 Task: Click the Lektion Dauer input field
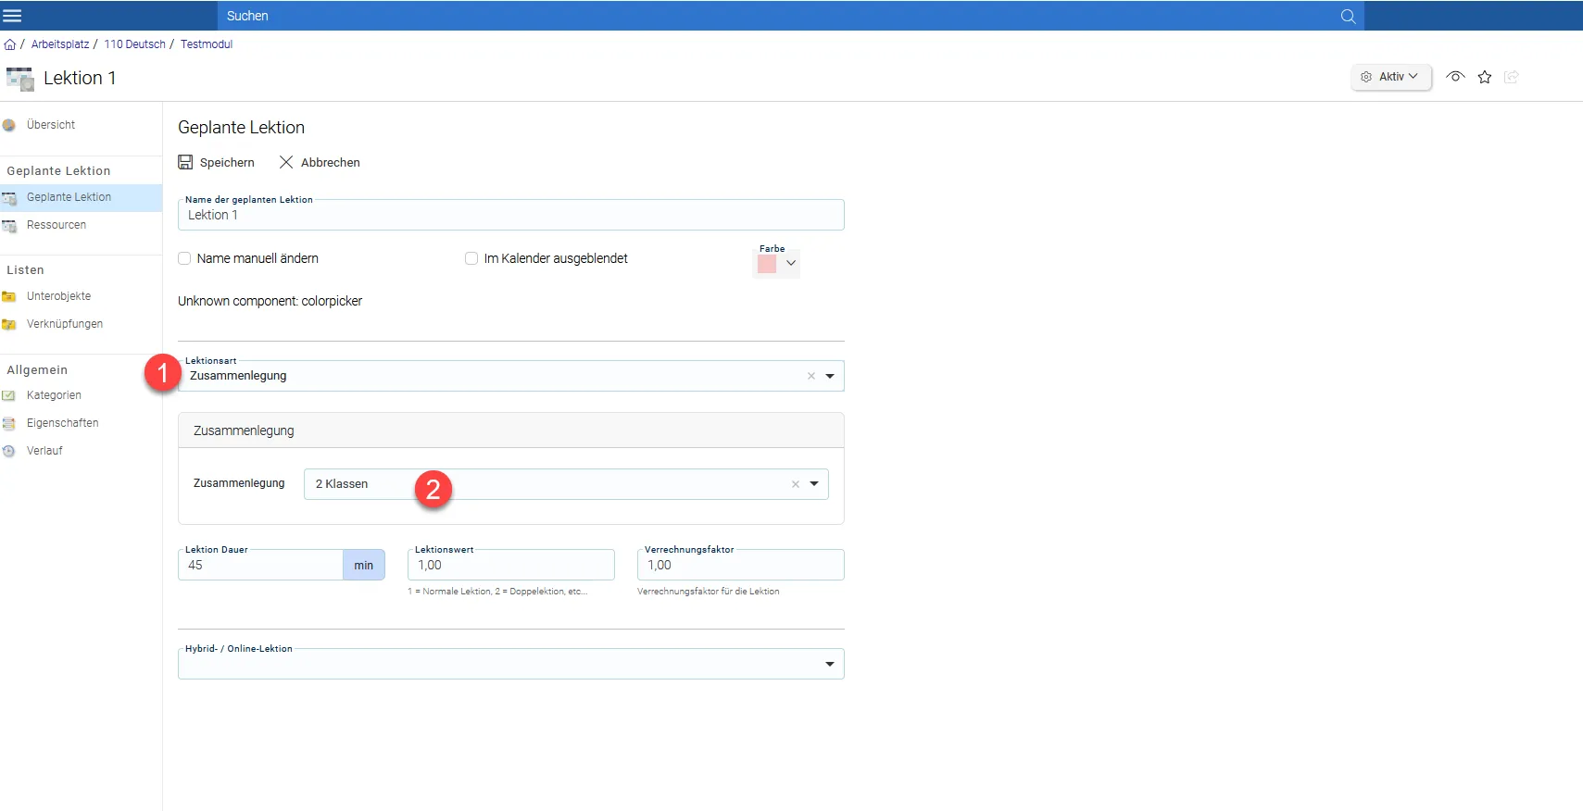coord(260,565)
